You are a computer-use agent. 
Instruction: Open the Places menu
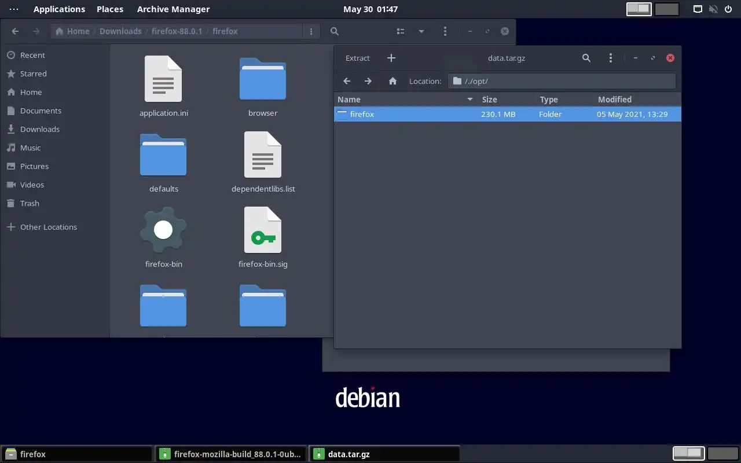(110, 9)
